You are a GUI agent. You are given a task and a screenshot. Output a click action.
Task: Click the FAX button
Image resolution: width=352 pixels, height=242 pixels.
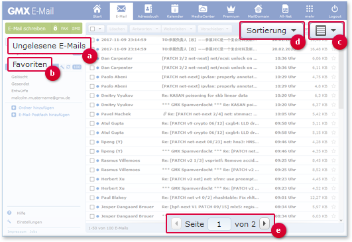pos(64,29)
